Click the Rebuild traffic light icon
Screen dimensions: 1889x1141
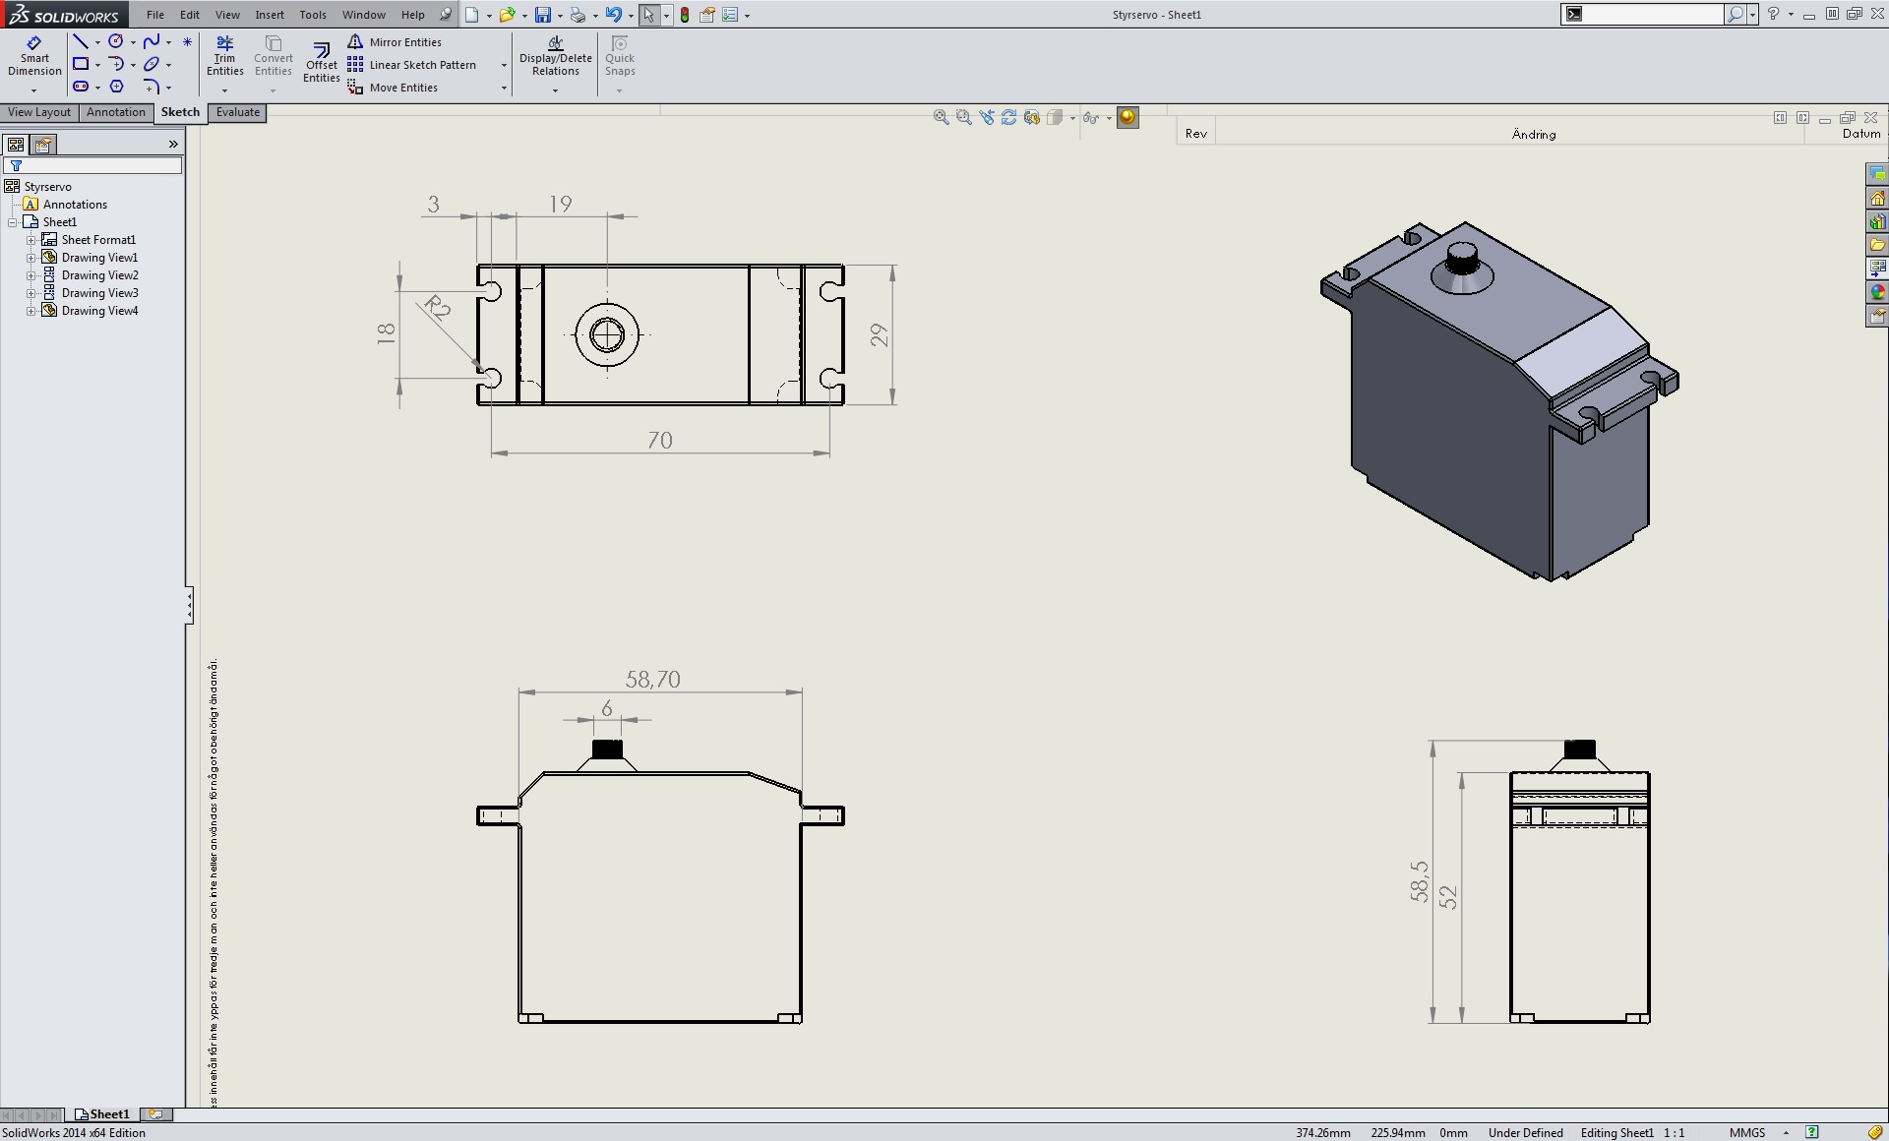click(685, 15)
